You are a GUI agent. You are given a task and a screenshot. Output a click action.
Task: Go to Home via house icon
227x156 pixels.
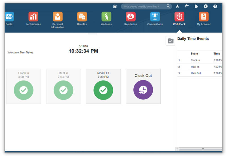[115, 6]
